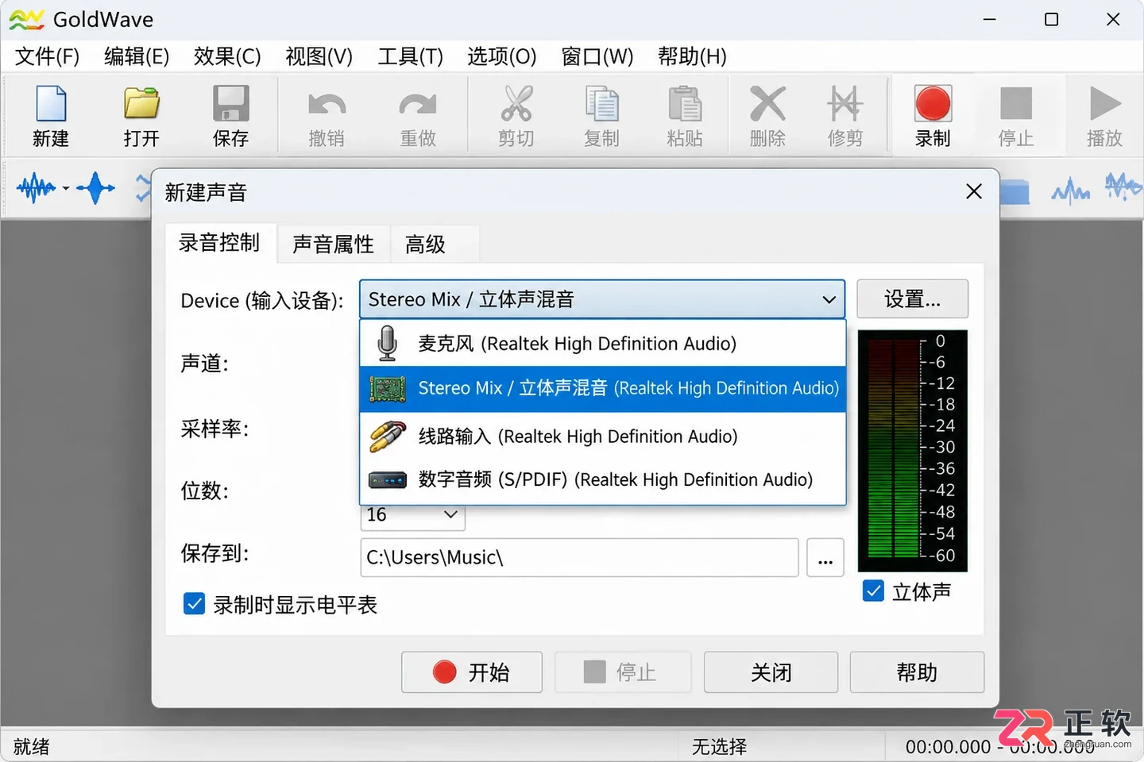Click the 修剪 (Trim) toolbar icon

point(845,105)
